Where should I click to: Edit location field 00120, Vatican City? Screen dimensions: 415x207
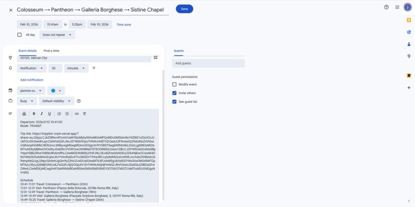coord(84,59)
